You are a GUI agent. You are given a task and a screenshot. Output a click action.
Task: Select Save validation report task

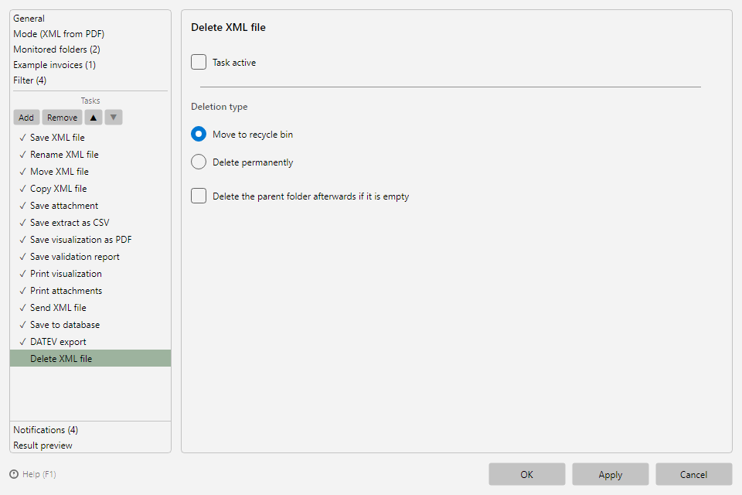click(x=90, y=257)
